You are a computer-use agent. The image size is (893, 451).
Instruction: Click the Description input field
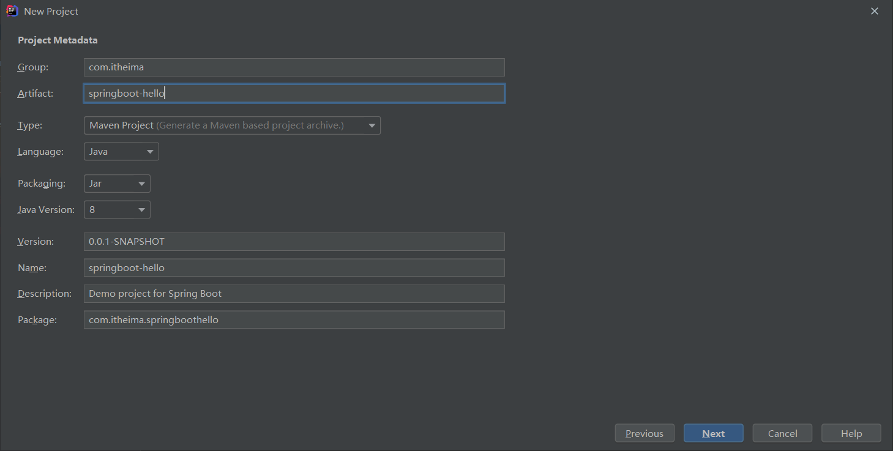pos(294,294)
